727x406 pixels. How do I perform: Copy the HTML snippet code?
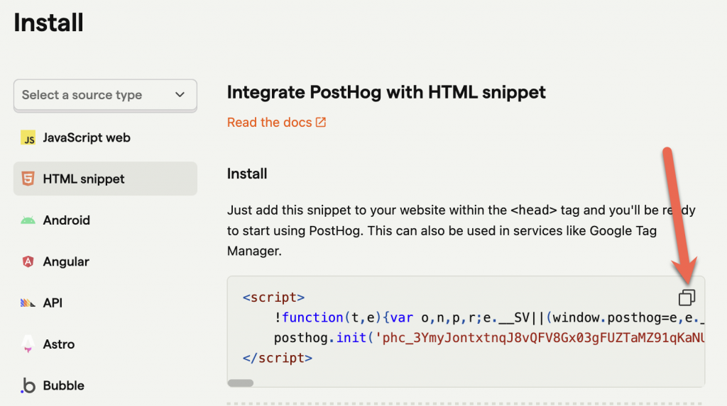point(687,297)
